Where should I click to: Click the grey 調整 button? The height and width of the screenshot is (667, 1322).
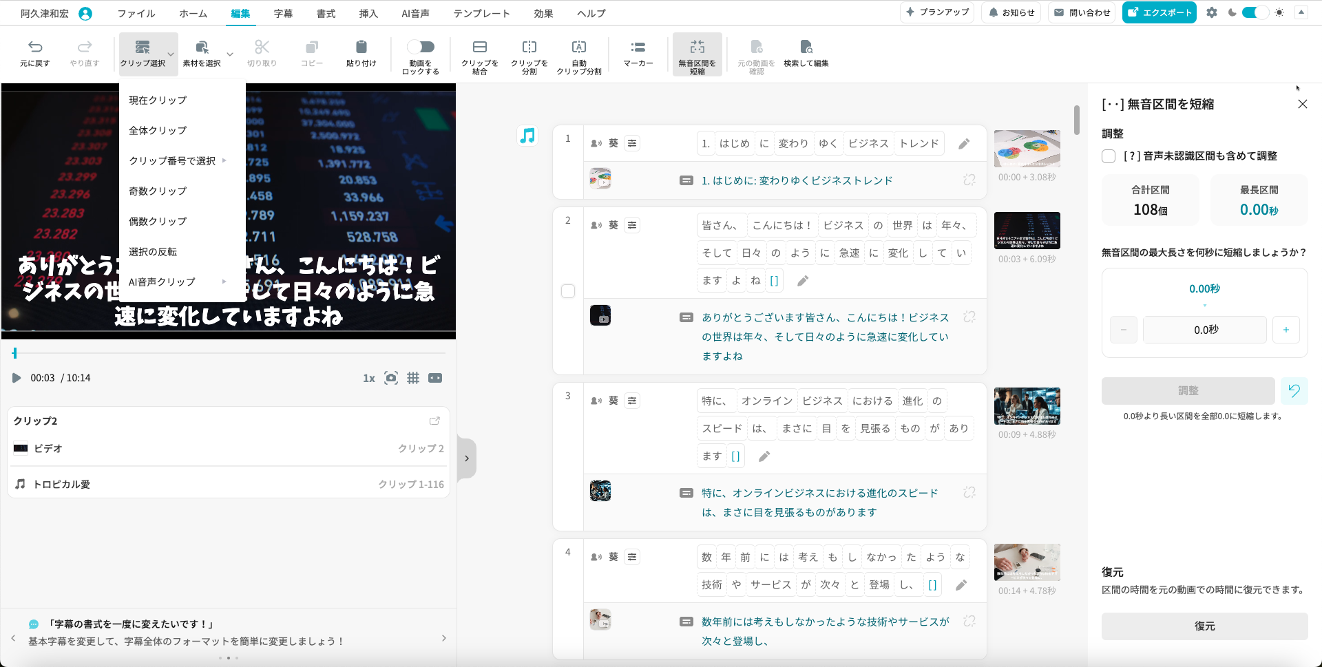(1188, 390)
